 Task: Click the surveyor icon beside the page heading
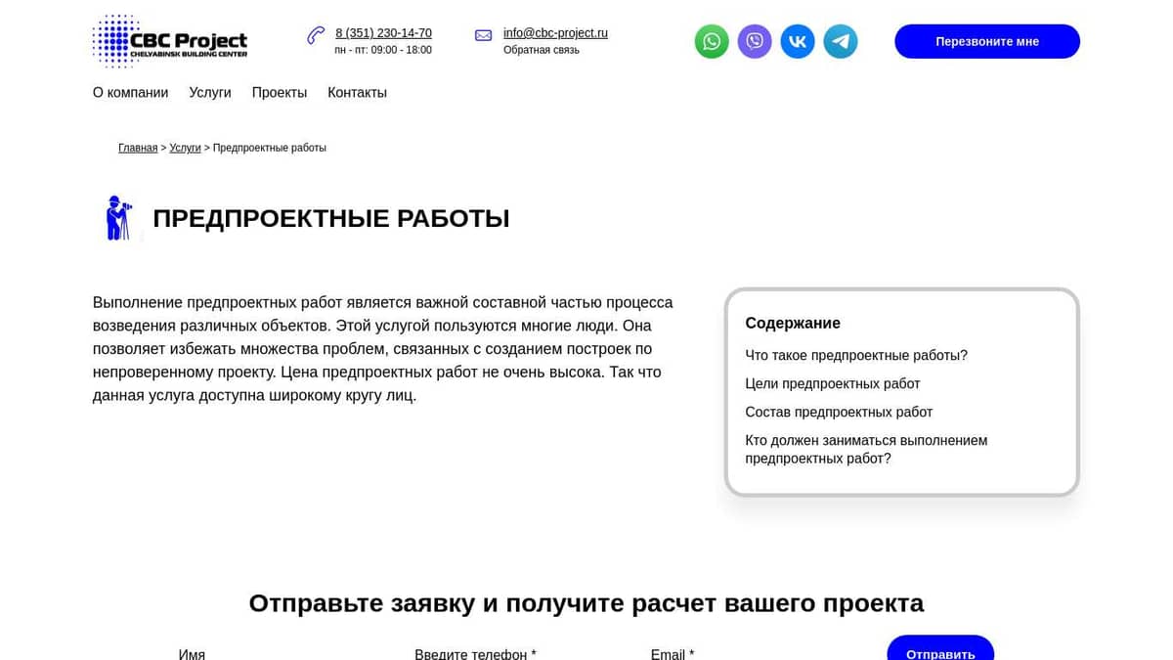119,217
